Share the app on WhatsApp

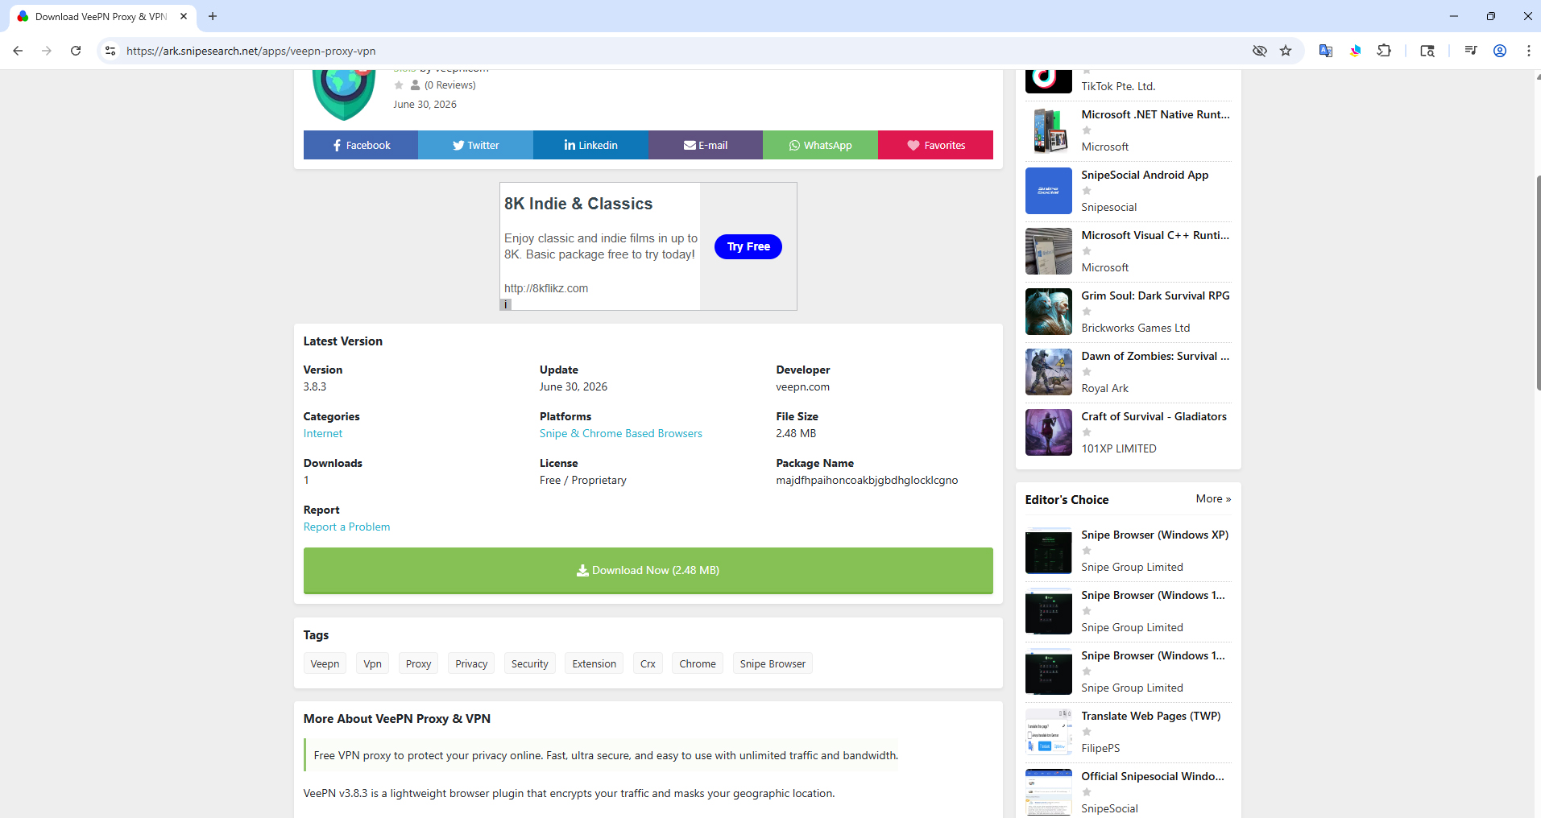[x=820, y=145]
